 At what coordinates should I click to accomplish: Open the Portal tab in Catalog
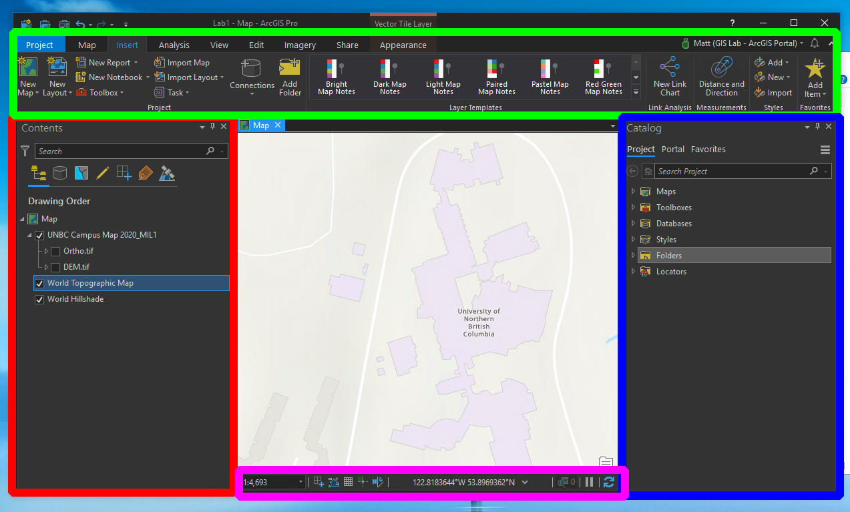(672, 150)
